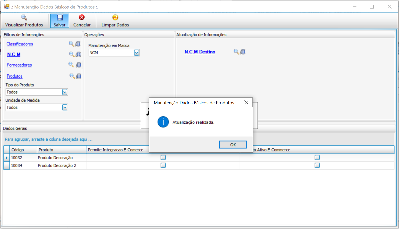
Task: Expand the Unidade de Medida dropdown
Action: click(x=65, y=107)
